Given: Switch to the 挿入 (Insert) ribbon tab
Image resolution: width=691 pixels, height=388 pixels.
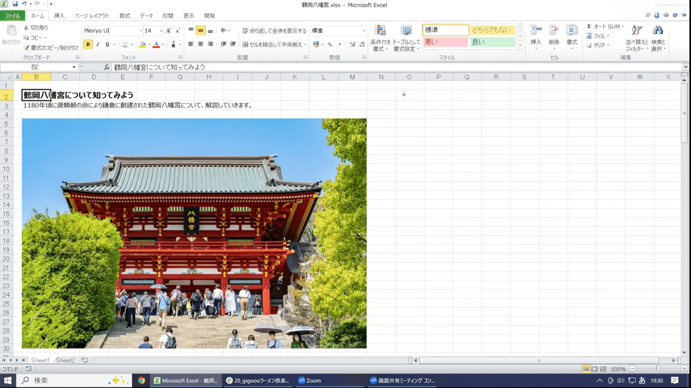Looking at the screenshot, I should point(59,16).
